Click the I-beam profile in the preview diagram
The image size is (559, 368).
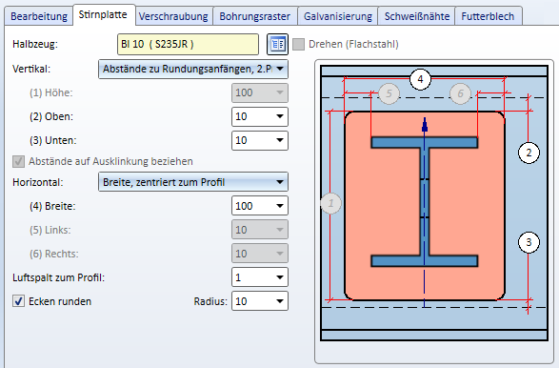424,202
